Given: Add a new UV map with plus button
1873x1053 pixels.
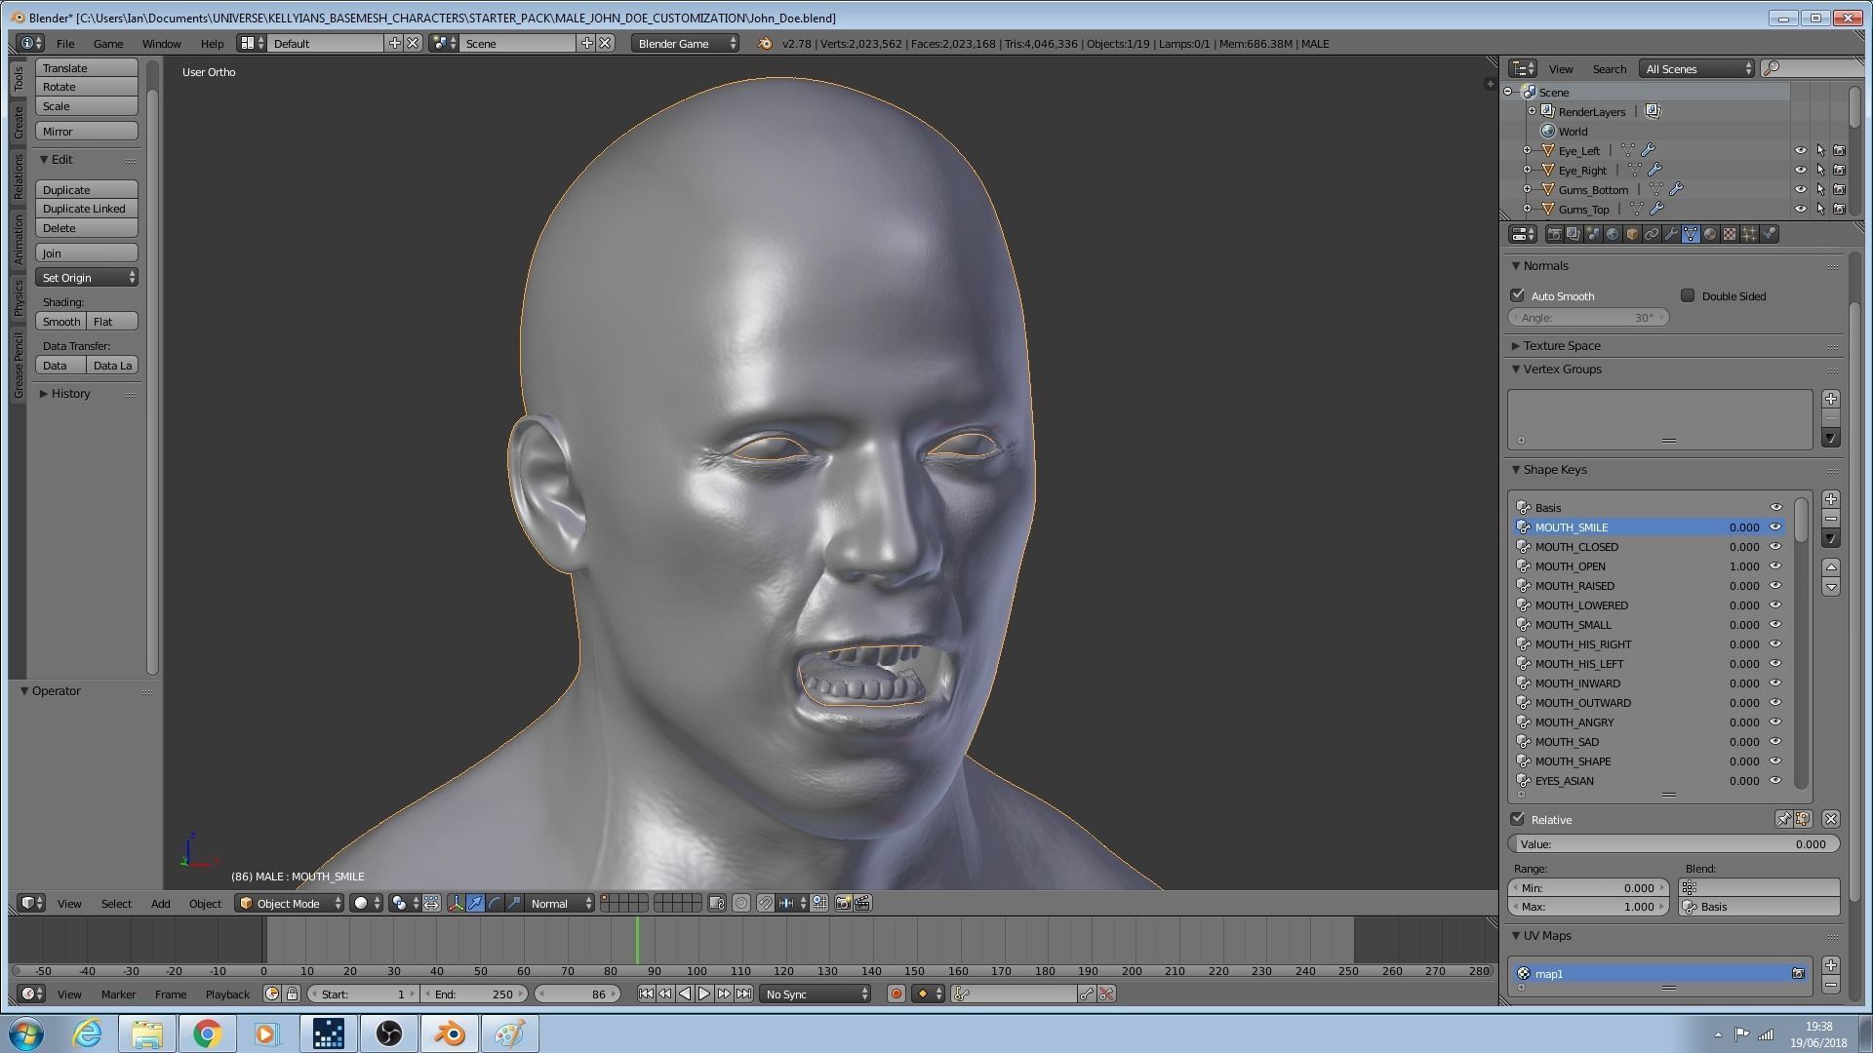Looking at the screenshot, I should click(x=1831, y=965).
